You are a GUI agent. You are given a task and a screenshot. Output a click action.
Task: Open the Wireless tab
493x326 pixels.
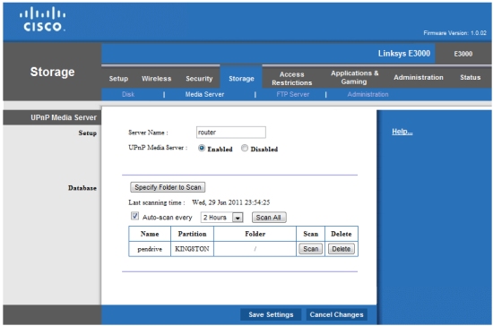(x=156, y=79)
